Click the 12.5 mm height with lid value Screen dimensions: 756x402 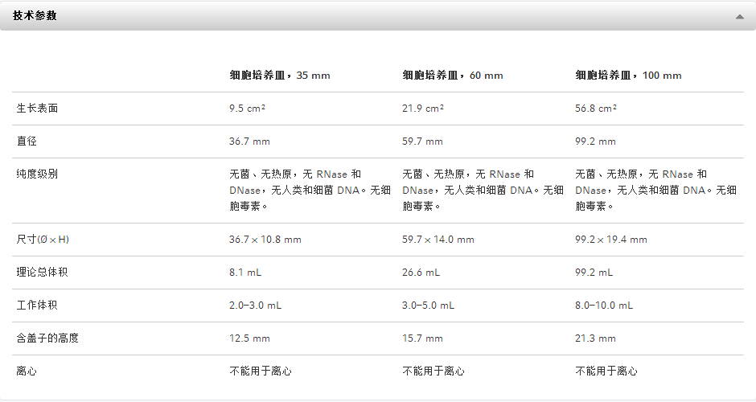click(x=249, y=338)
